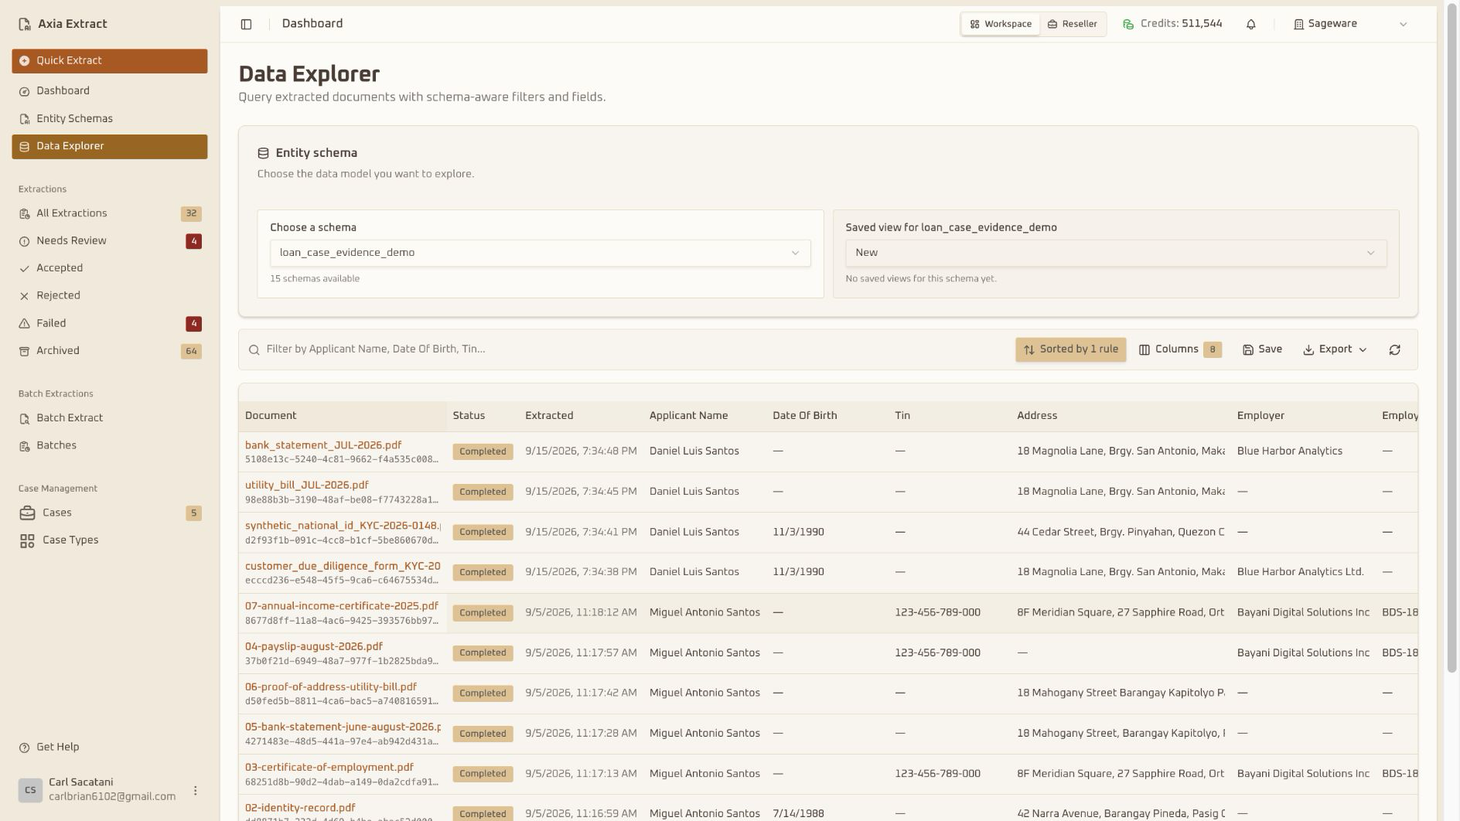Click the Get Help question icon

25,748
